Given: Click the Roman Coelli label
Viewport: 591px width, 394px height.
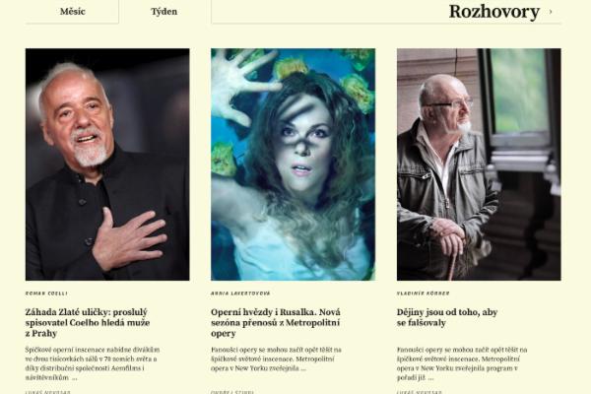Looking at the screenshot, I should 46,293.
